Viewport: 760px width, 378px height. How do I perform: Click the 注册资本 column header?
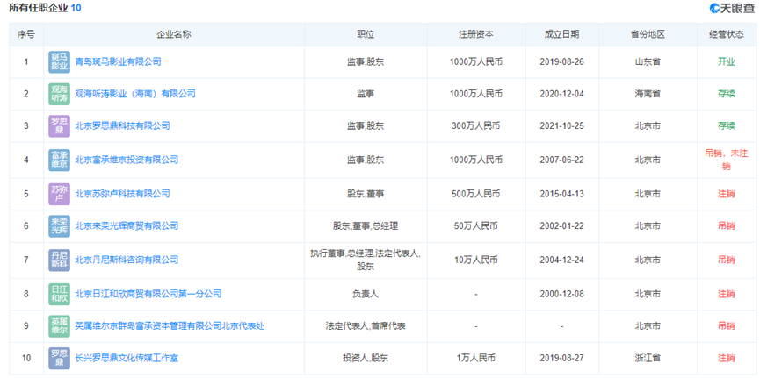point(475,35)
